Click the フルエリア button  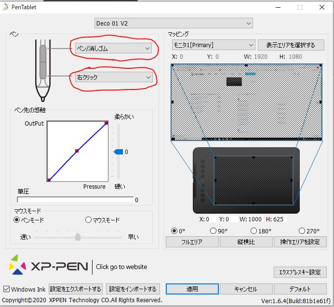(192, 242)
